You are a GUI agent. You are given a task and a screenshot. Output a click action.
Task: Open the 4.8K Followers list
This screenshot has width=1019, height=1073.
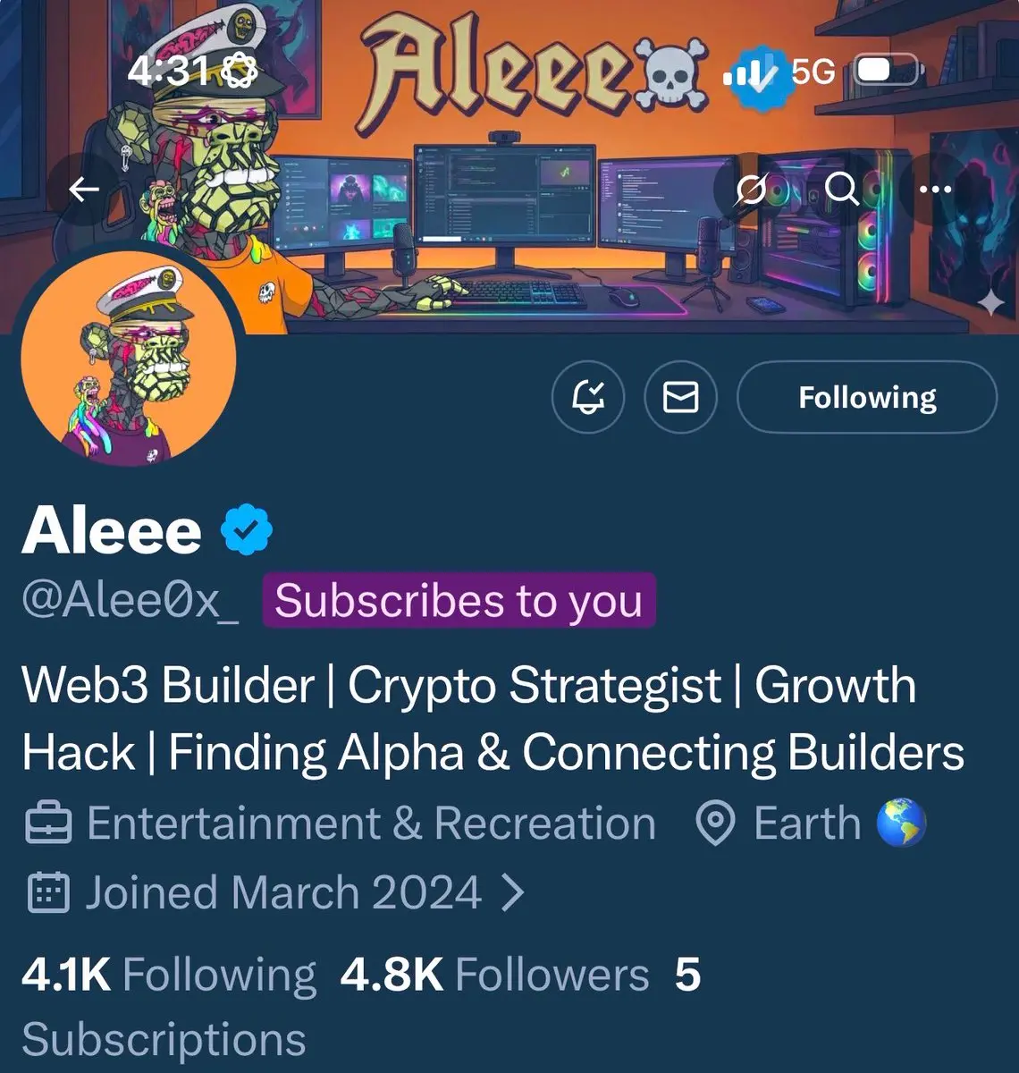[x=495, y=975]
